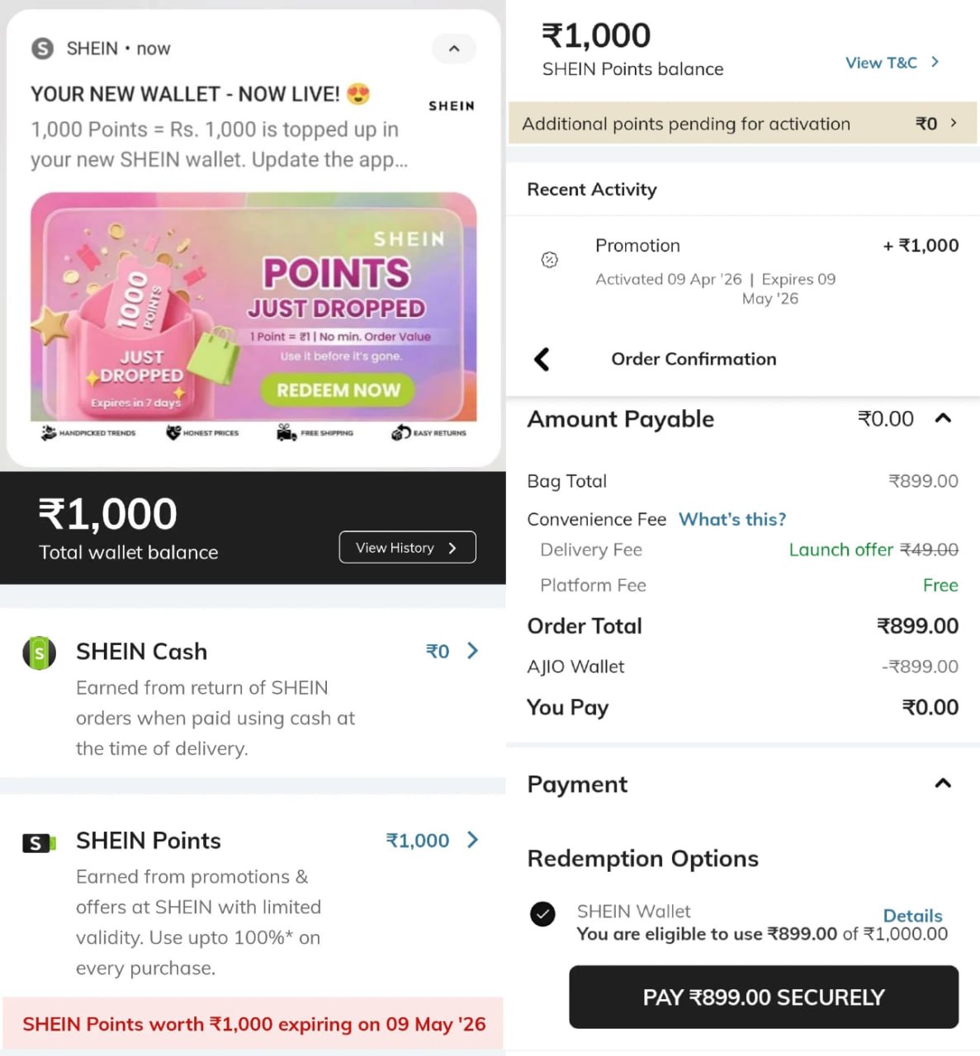Click the green SHEIN Cash icon

tap(39, 653)
